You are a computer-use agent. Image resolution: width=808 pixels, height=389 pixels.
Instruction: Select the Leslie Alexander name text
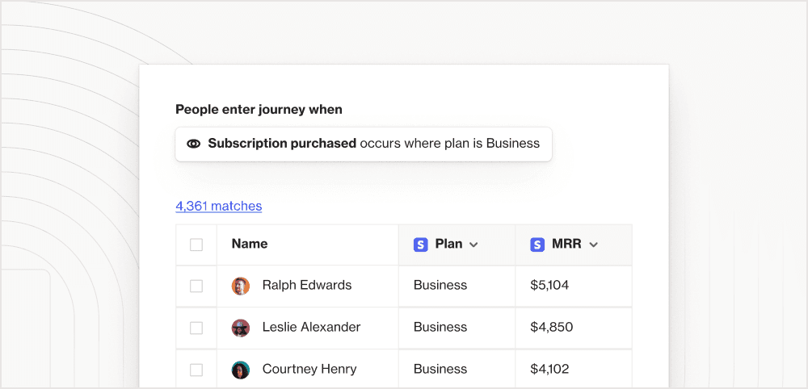(311, 327)
